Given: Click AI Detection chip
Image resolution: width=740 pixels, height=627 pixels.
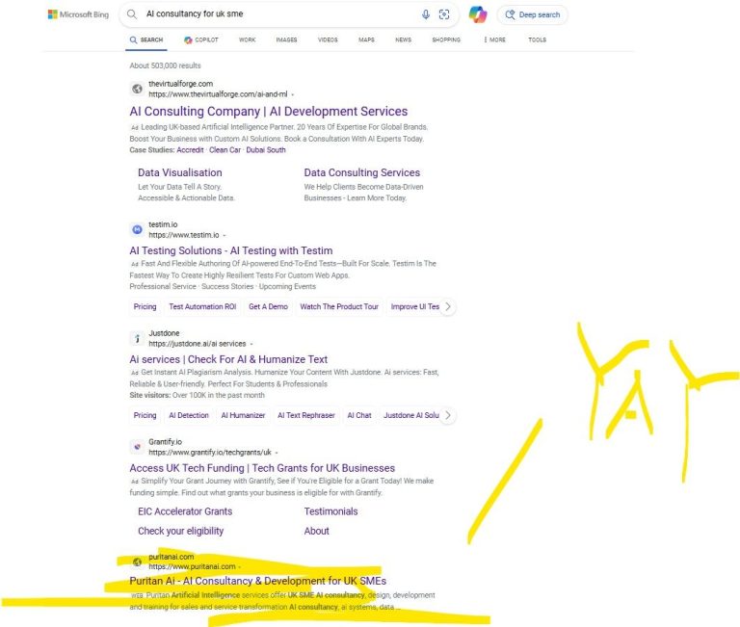Looking at the screenshot, I should click(x=189, y=415).
